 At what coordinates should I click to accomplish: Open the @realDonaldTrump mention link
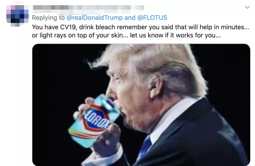pyautogui.click(x=95, y=17)
